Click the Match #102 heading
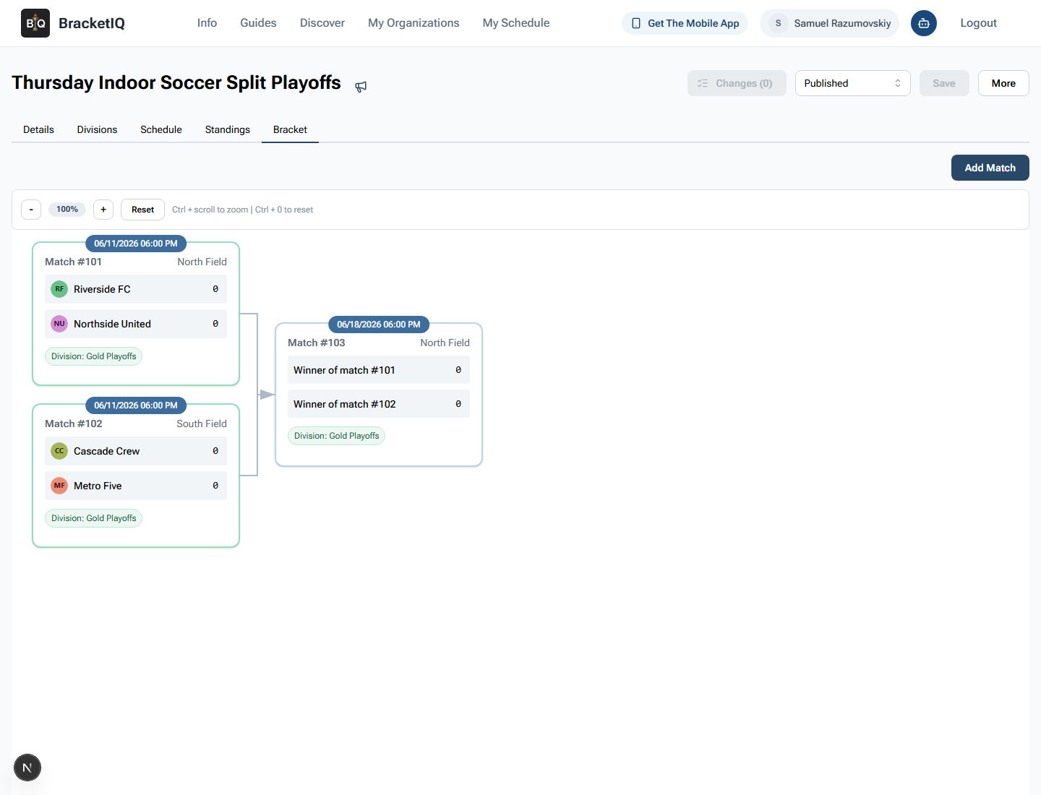Viewport: 1041px width, 795px height. 74,424
